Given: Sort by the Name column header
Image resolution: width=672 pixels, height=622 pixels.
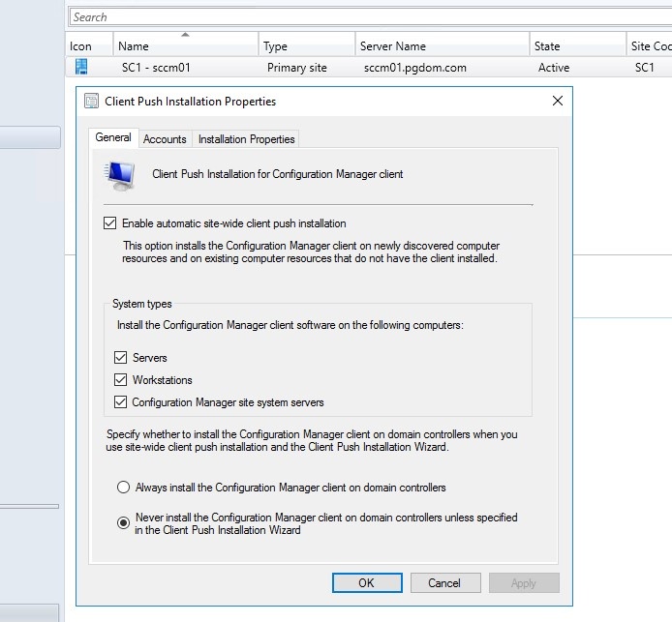Looking at the screenshot, I should [186, 45].
